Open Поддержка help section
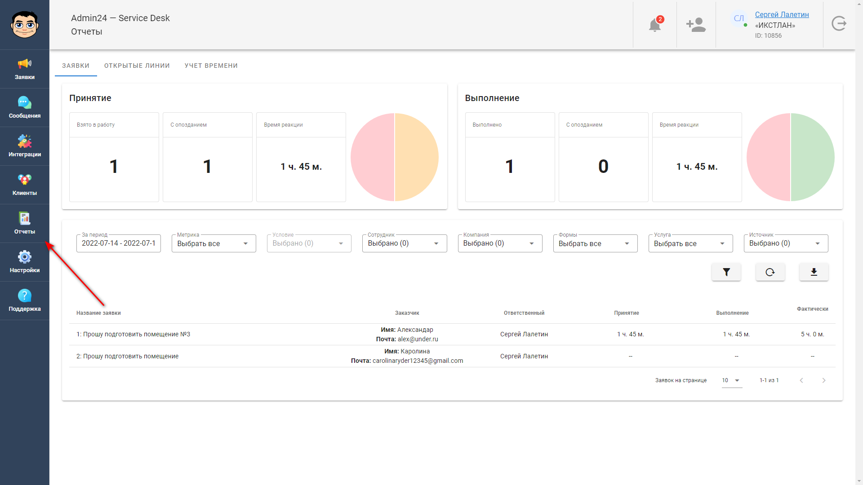863x485 pixels. click(25, 301)
